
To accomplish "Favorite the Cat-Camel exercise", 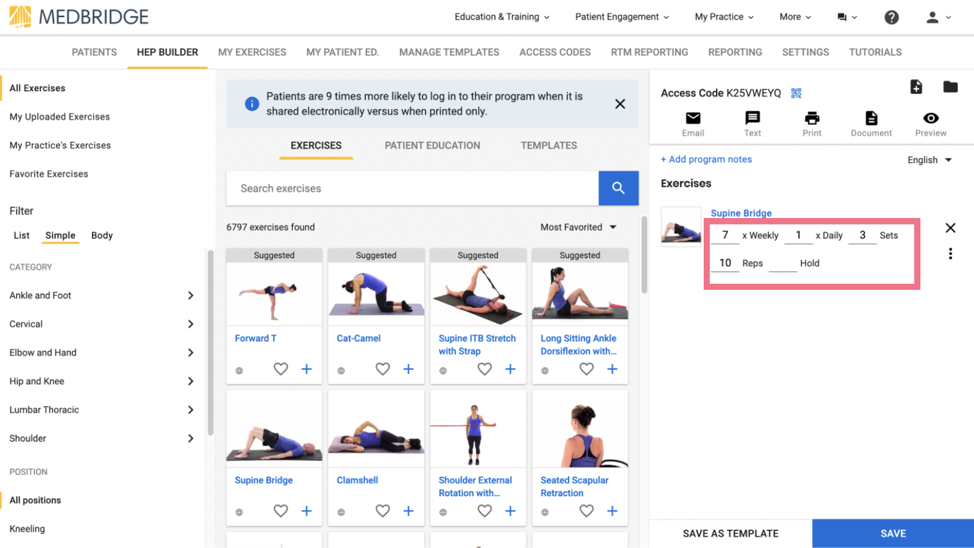I will 382,369.
